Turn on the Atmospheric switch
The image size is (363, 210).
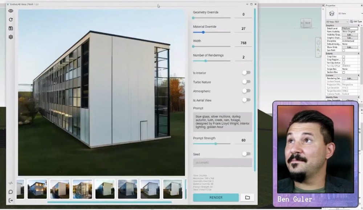point(246,91)
